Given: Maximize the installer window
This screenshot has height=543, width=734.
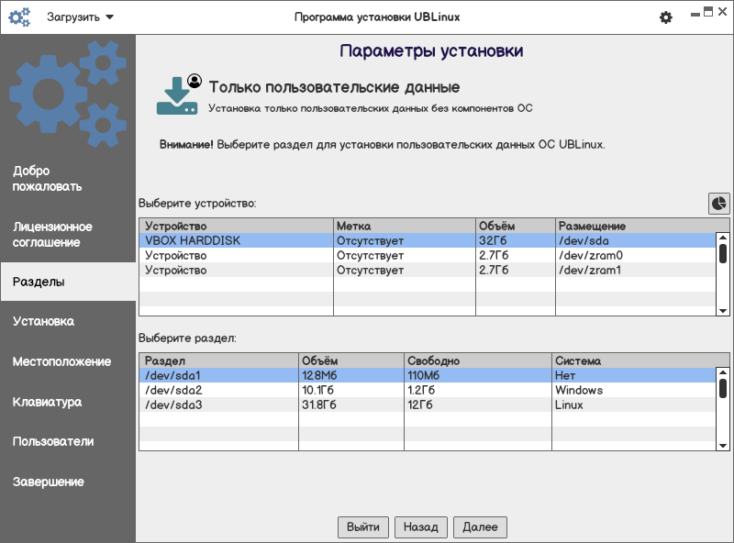Looking at the screenshot, I should [x=708, y=12].
